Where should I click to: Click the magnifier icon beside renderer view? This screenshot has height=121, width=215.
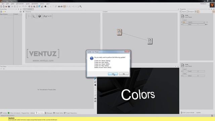point(95,85)
